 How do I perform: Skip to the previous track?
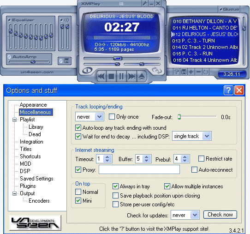point(101,77)
